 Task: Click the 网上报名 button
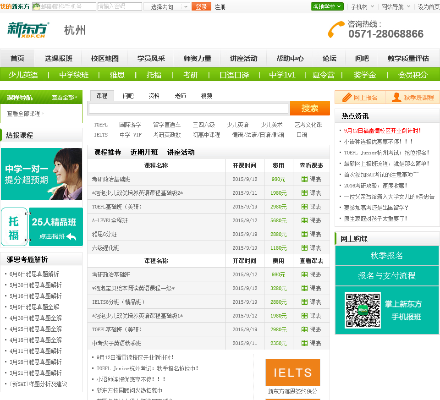[360, 97]
